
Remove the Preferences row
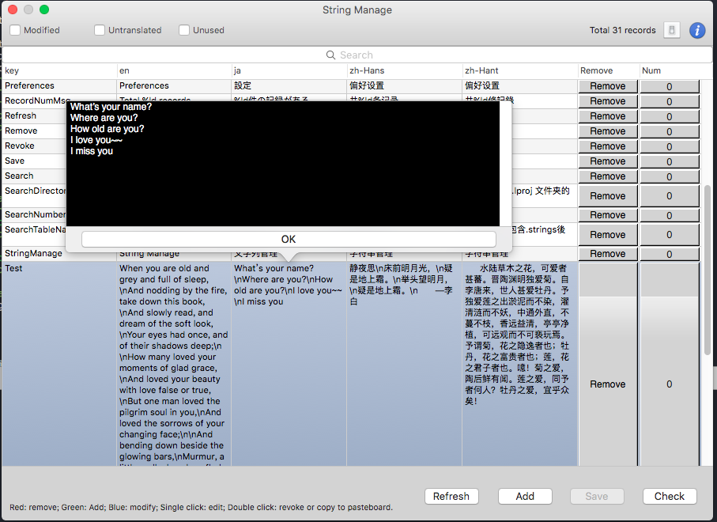click(x=608, y=86)
